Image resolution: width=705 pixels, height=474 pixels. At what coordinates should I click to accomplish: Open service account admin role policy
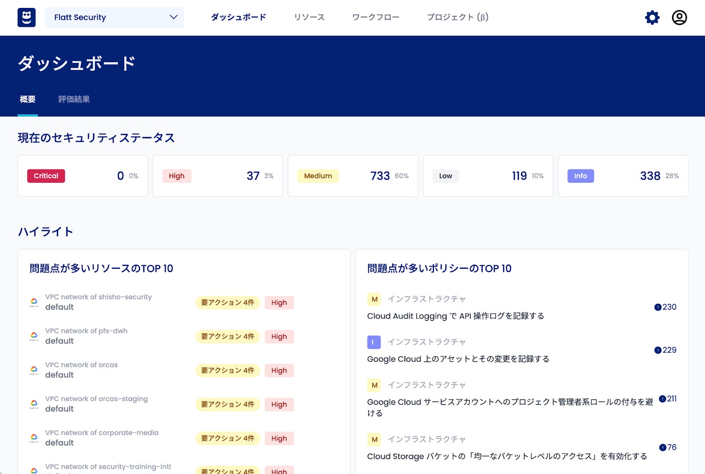pyautogui.click(x=510, y=407)
